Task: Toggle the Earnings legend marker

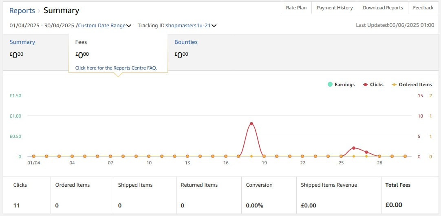Action: pyautogui.click(x=330, y=85)
